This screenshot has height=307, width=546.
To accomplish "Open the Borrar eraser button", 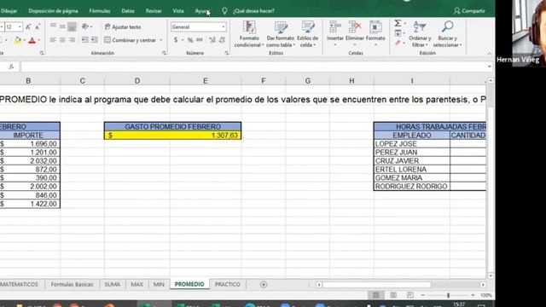I will (x=398, y=43).
